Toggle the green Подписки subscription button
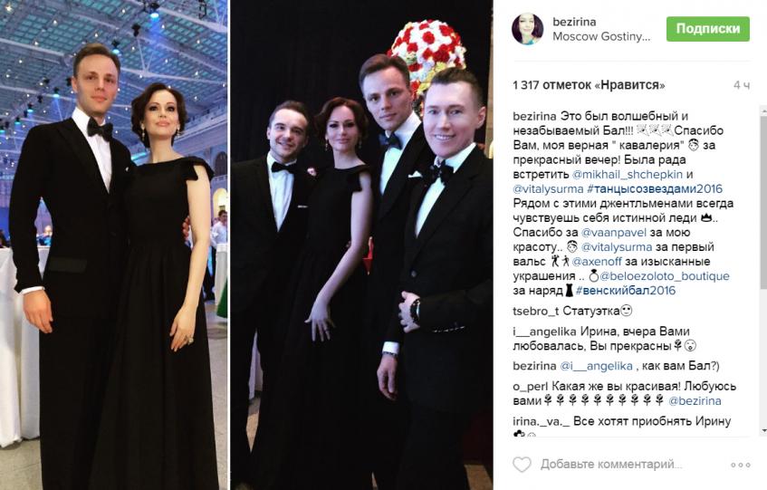This screenshot has width=767, height=490. (708, 29)
